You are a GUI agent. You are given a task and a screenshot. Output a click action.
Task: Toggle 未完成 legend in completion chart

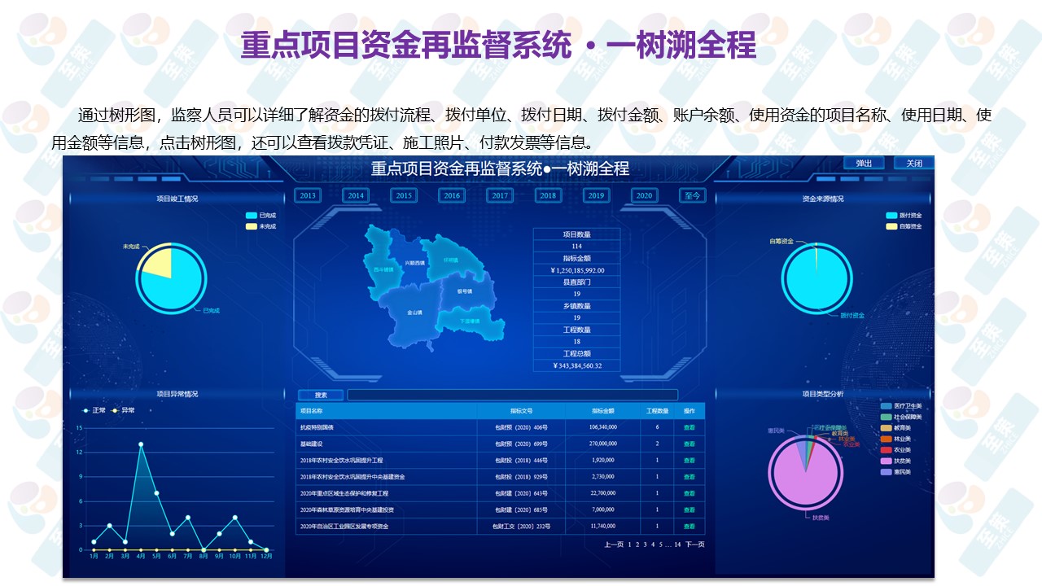(x=252, y=226)
